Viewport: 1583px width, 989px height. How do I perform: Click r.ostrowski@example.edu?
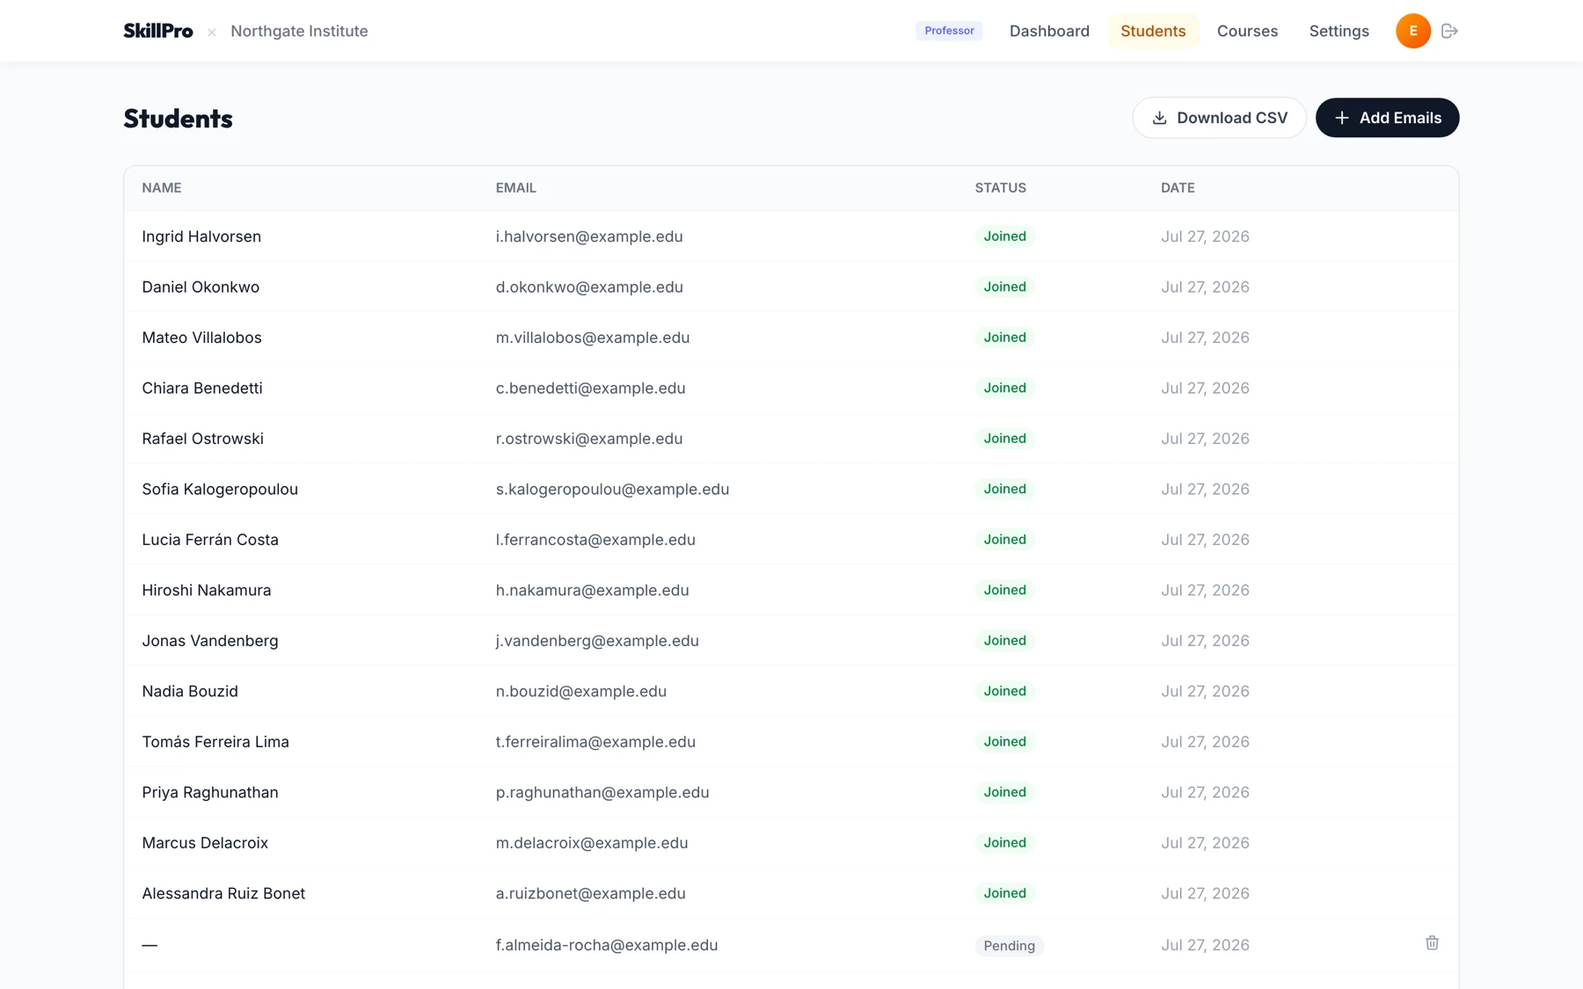[x=589, y=439]
